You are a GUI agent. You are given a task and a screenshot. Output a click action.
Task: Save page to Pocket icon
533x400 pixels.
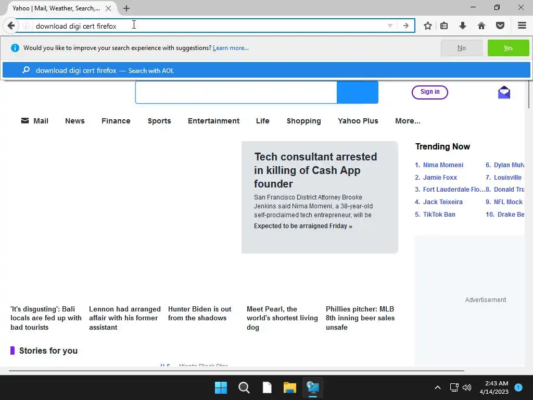tap(500, 26)
